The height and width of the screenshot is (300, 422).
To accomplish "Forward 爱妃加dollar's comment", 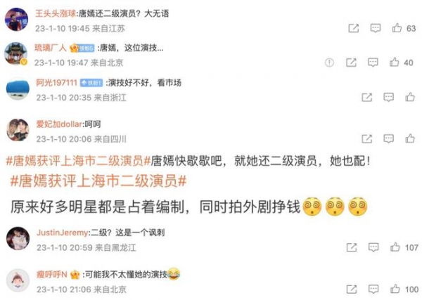I will 367,138.
